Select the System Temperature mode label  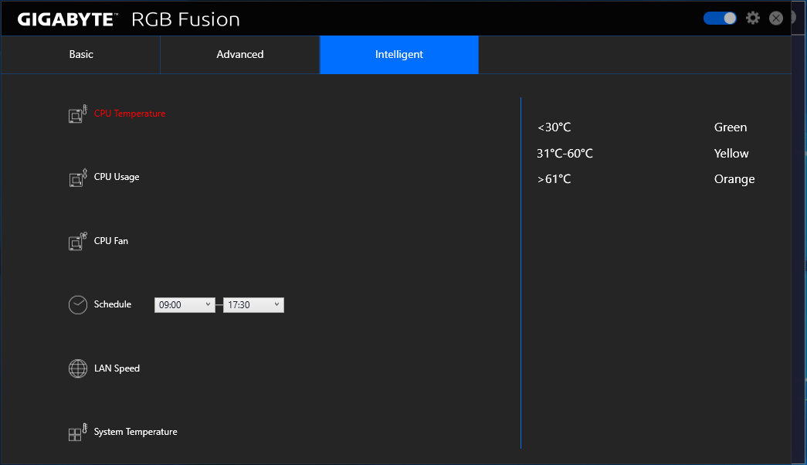(135, 432)
